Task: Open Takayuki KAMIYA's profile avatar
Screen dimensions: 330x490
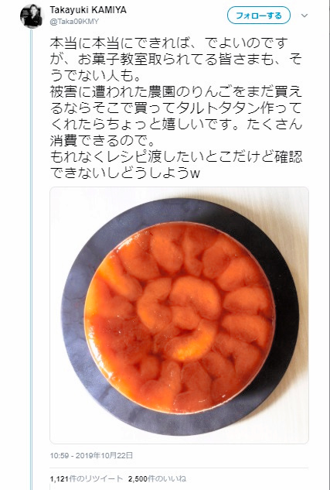Action: tap(31, 15)
